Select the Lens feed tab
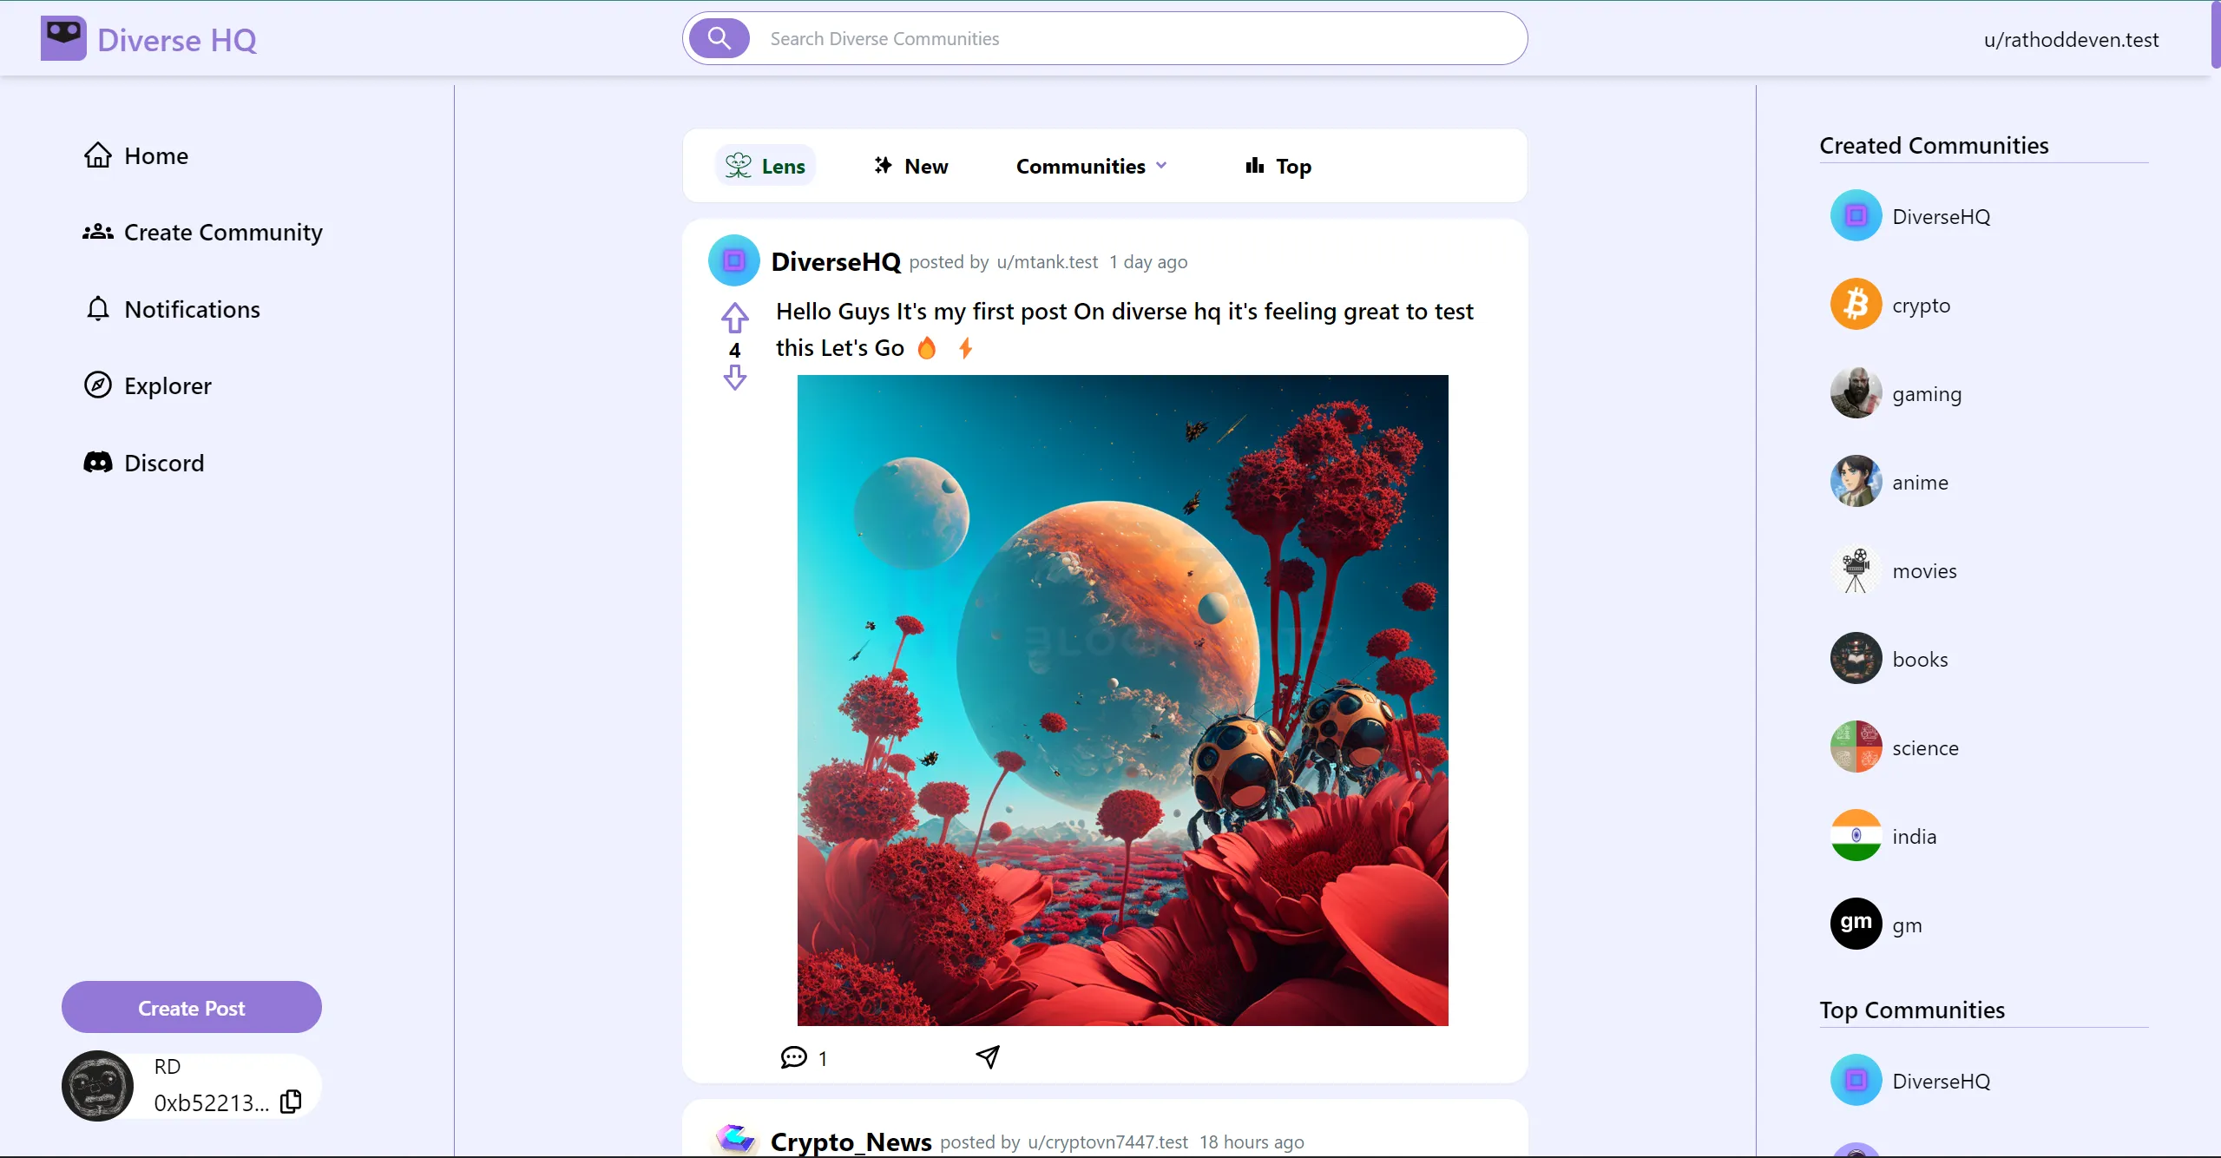 click(766, 166)
